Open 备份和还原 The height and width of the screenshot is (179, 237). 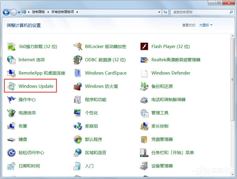click(162, 86)
